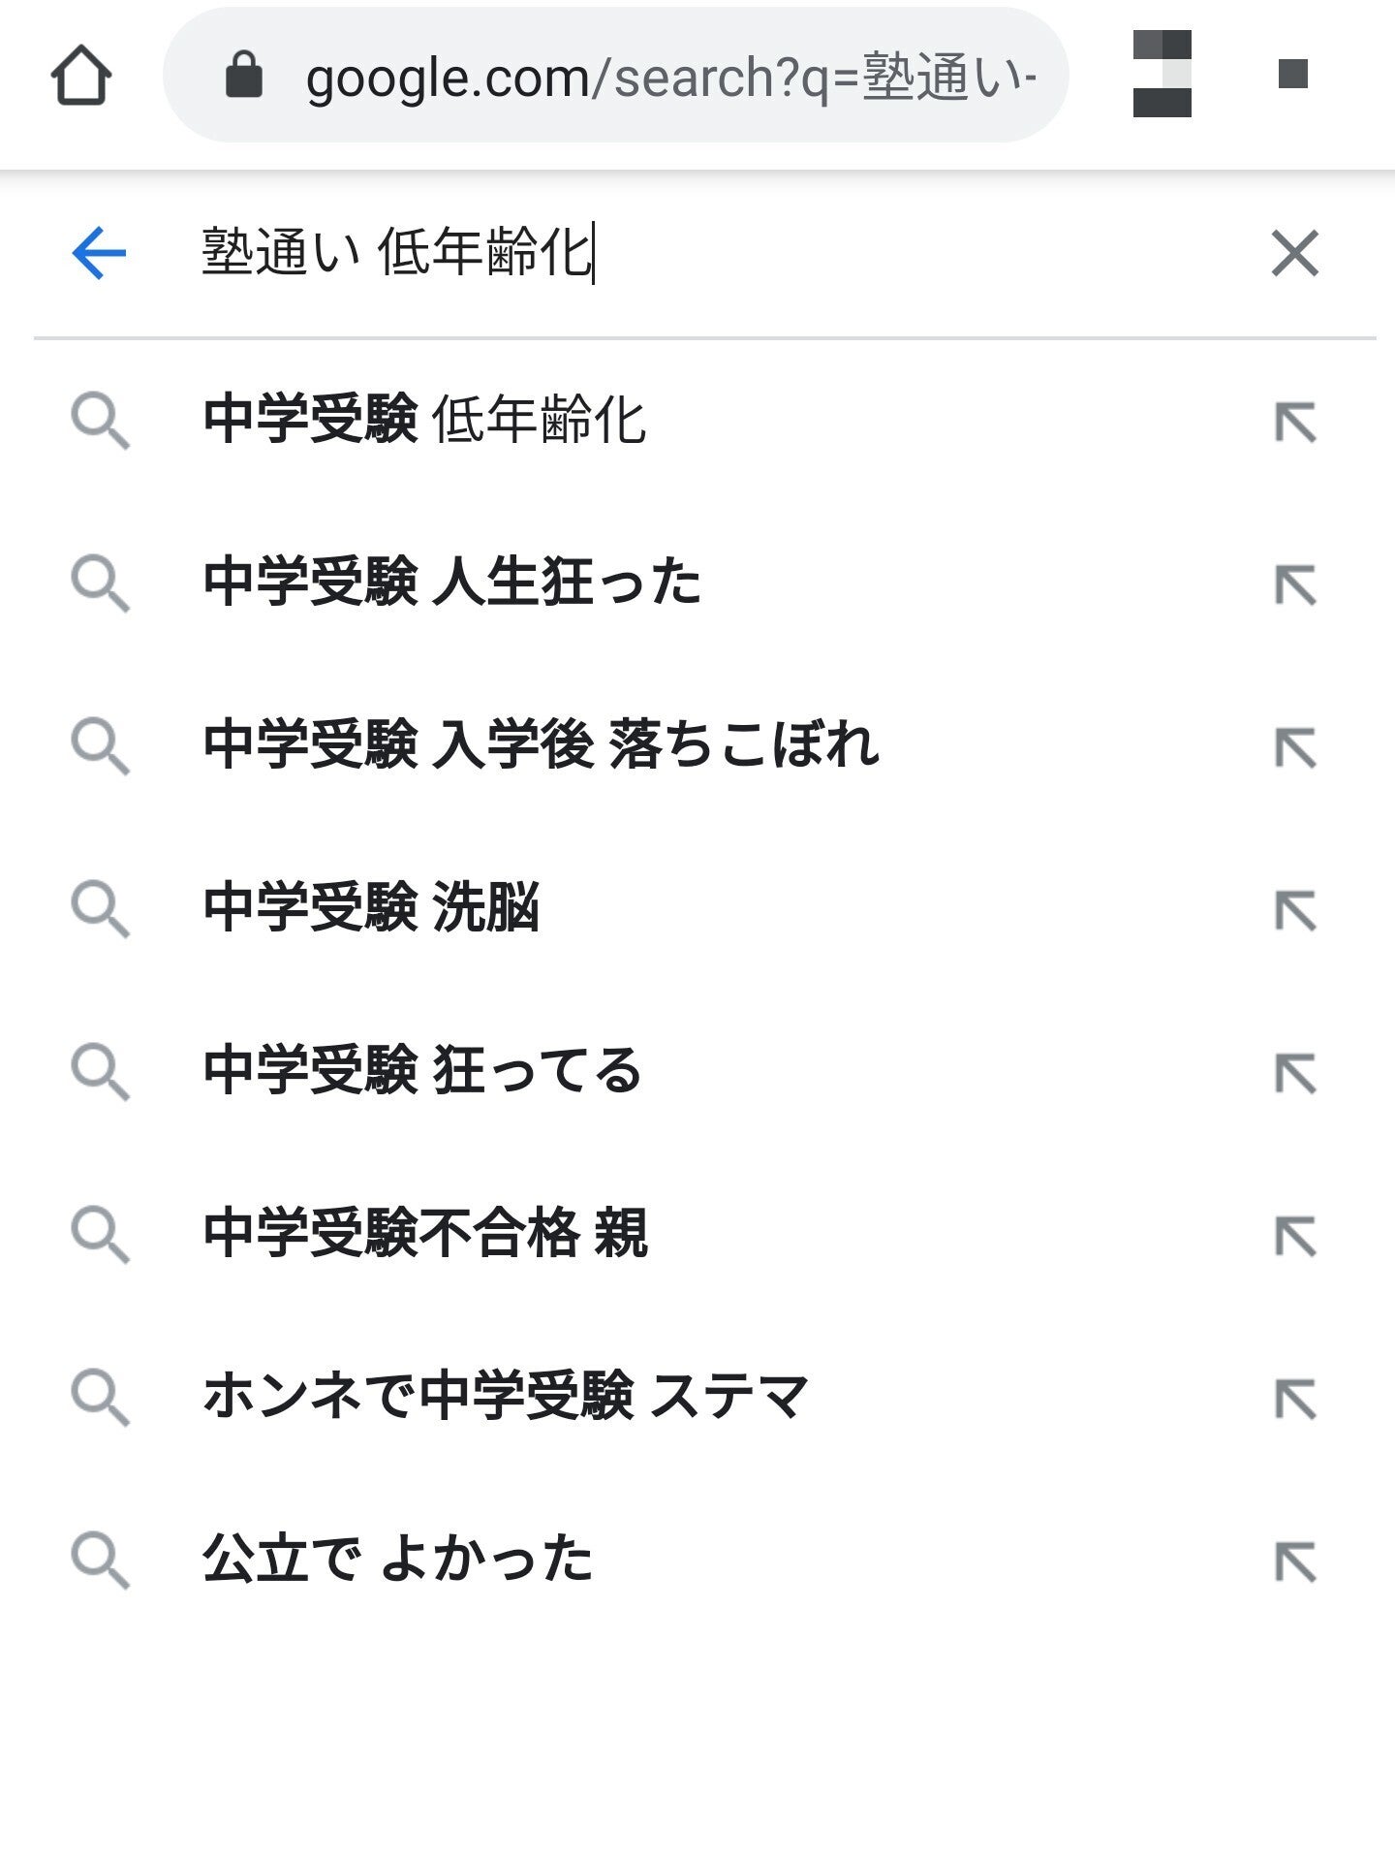Insert 中学受験 洗脳 via its arrow icon
This screenshot has height=1861, width=1395.
1294,910
